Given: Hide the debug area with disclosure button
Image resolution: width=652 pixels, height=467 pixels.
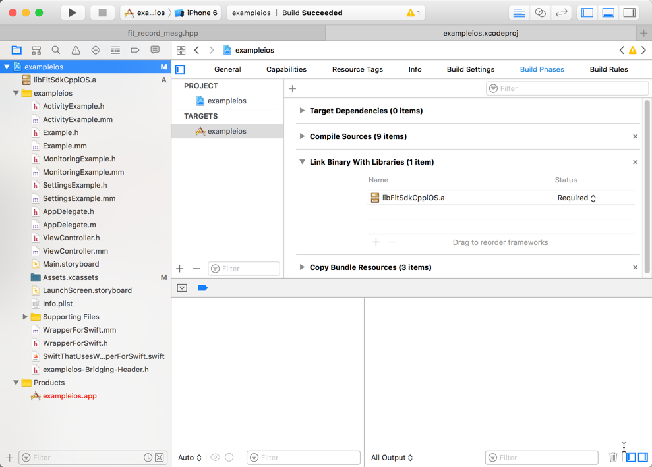Looking at the screenshot, I should point(182,288).
